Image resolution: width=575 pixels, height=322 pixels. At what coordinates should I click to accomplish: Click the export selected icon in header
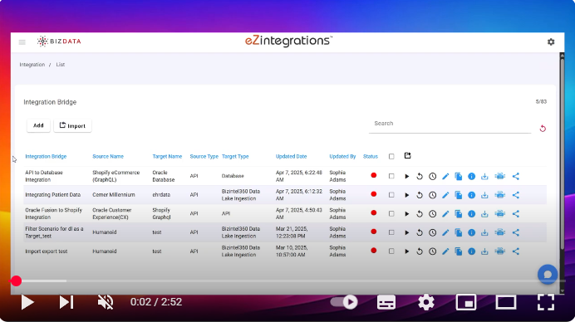pyautogui.click(x=407, y=156)
